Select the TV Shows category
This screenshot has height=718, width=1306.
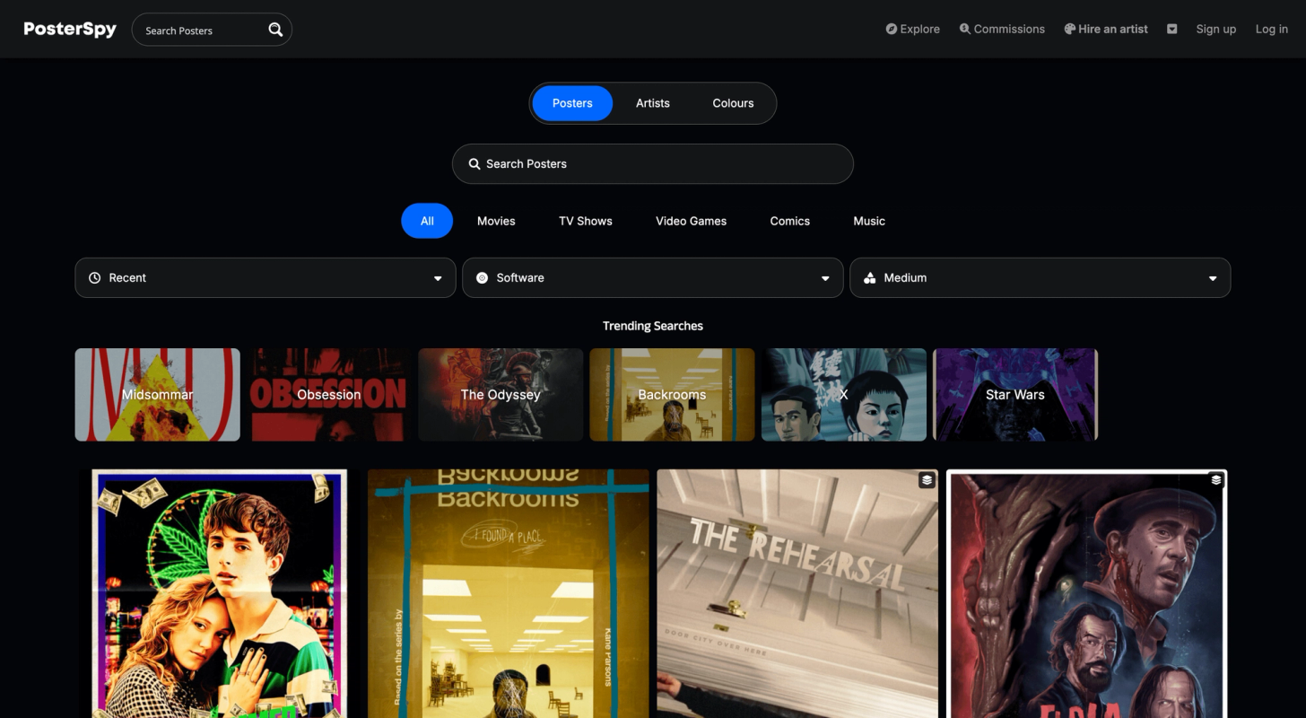tap(586, 221)
